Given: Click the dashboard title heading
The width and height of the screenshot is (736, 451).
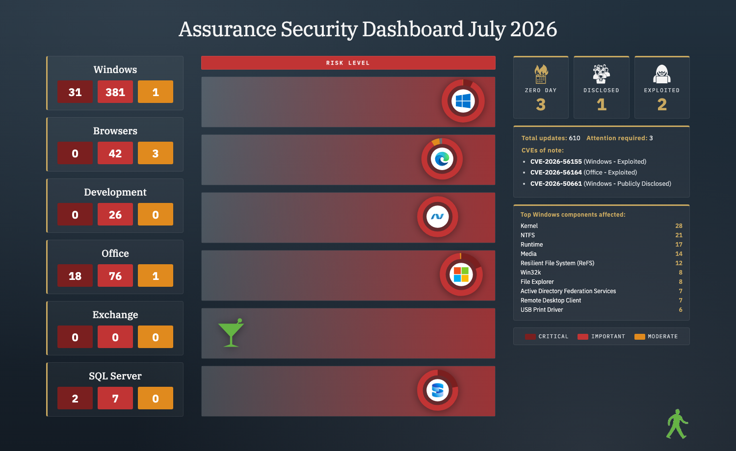Looking at the screenshot, I should (x=368, y=29).
